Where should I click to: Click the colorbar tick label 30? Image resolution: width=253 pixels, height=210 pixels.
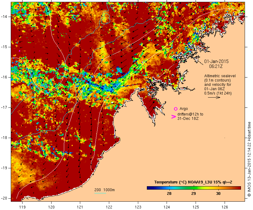click(x=218, y=194)
